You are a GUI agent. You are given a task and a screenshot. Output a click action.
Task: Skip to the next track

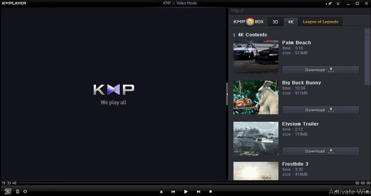click(x=198, y=192)
